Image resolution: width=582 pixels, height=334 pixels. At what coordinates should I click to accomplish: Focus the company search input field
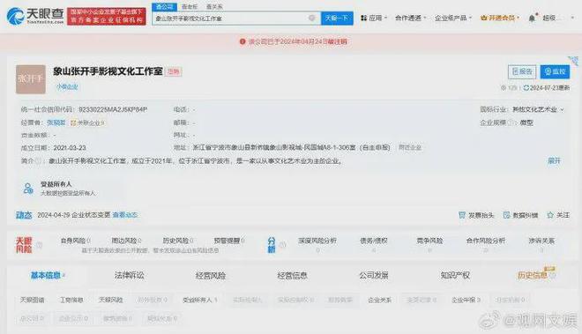tap(230, 19)
